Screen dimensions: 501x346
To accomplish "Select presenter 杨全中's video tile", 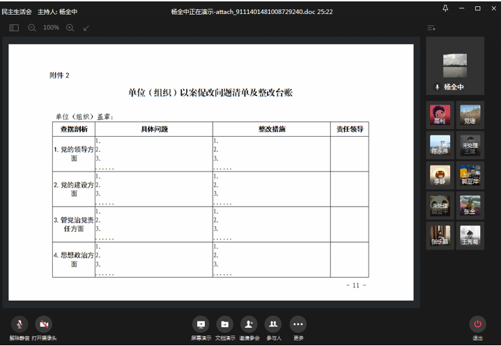I will coord(455,66).
